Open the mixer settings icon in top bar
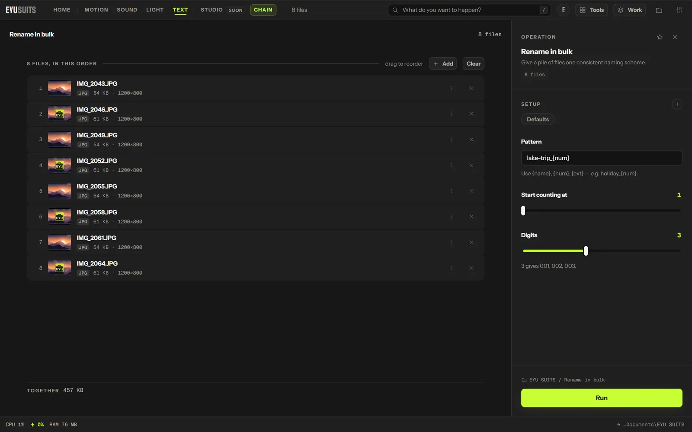Viewport: 692px width, 432px height. pos(679,10)
